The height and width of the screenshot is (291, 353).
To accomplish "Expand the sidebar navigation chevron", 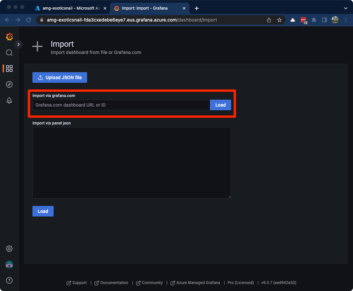I will pyautogui.click(x=19, y=44).
